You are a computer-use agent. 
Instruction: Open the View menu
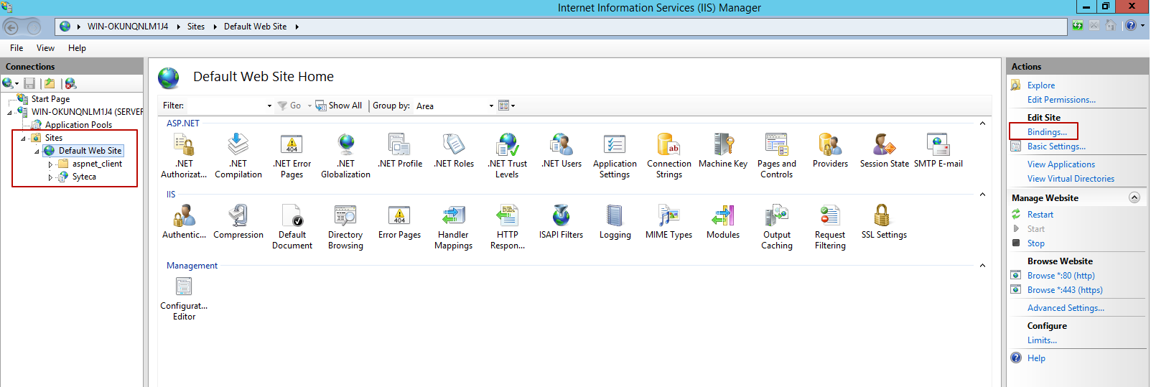click(x=45, y=48)
